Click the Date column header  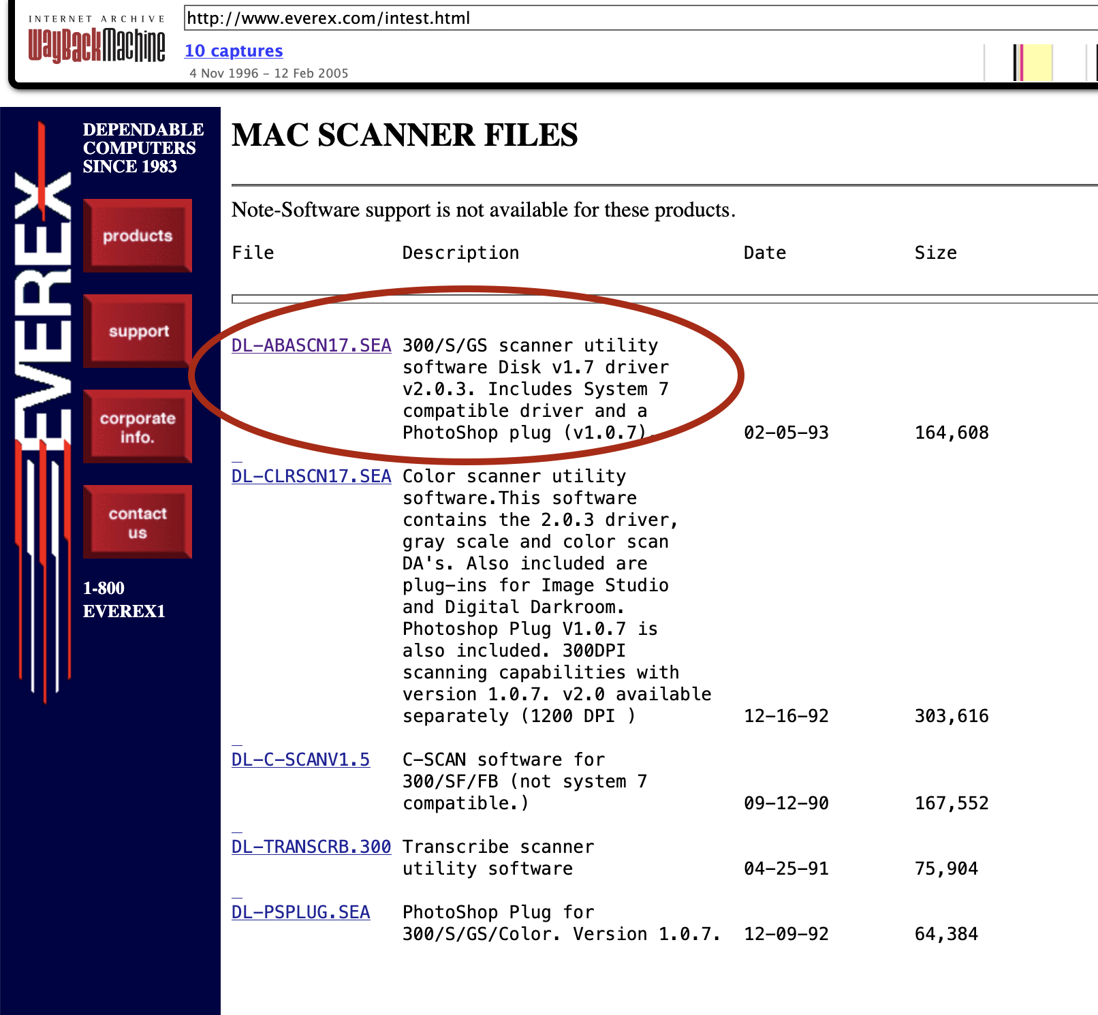765,253
